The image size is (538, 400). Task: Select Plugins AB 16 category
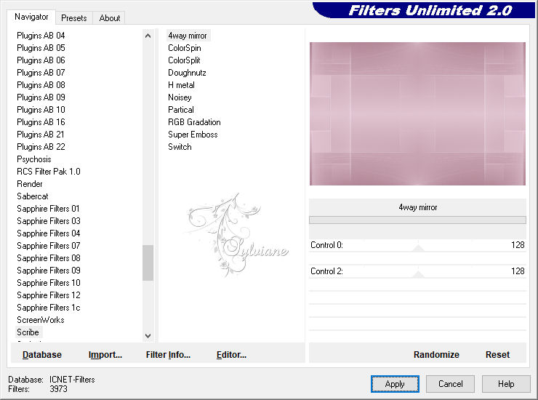(41, 122)
